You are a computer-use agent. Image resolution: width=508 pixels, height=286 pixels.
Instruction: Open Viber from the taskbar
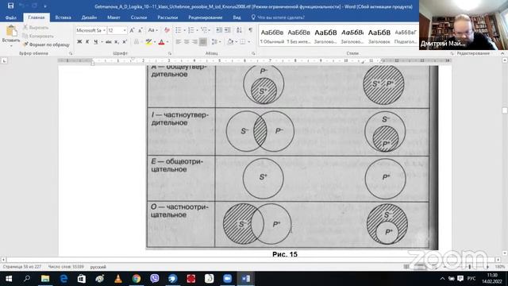[x=155, y=279]
